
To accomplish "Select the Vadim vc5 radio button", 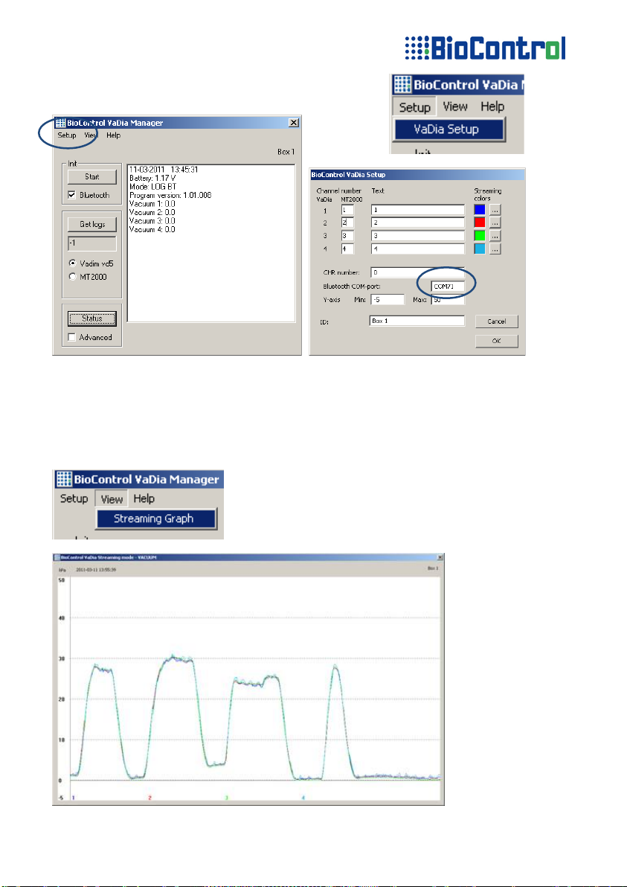I will (72, 263).
